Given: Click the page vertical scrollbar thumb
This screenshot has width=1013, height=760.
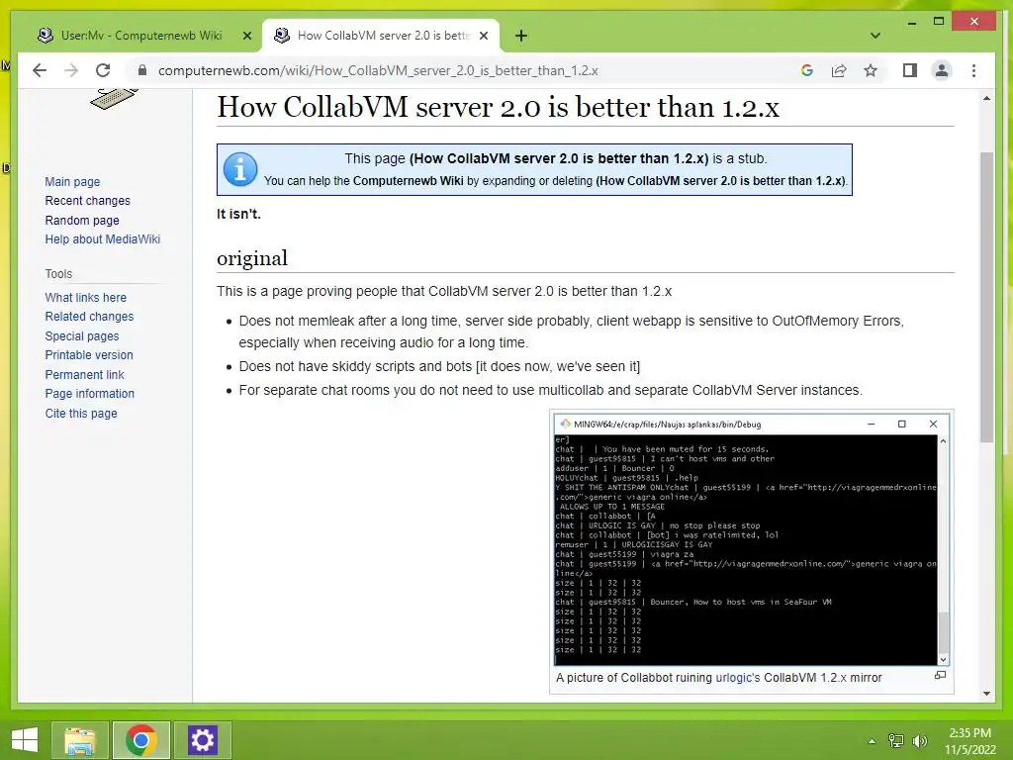Looking at the screenshot, I should click(x=986, y=297).
